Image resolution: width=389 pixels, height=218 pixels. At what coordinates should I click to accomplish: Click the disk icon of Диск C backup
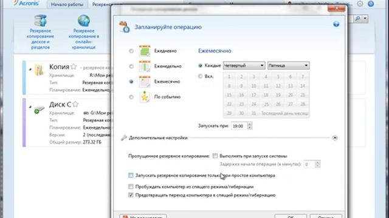(x=39, y=109)
